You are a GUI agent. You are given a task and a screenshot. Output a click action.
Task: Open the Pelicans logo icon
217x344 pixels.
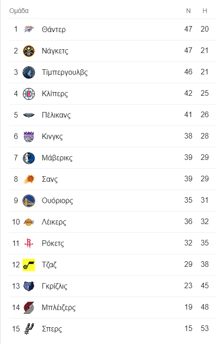pyautogui.click(x=29, y=115)
